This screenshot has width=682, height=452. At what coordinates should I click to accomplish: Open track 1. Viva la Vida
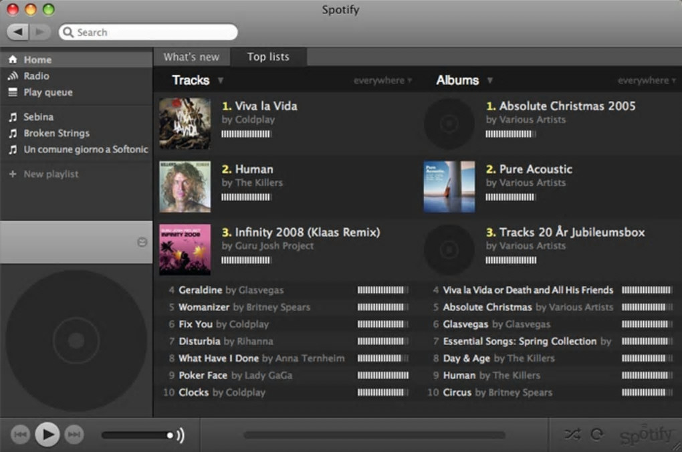(x=259, y=106)
